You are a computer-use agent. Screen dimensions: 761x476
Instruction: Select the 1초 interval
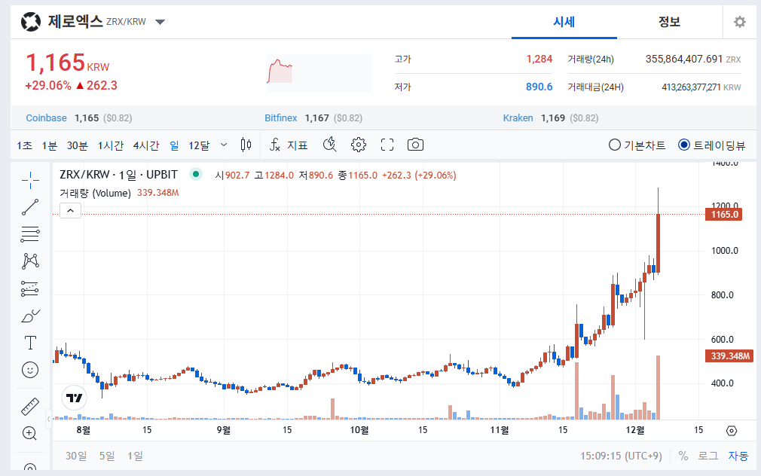pos(24,145)
